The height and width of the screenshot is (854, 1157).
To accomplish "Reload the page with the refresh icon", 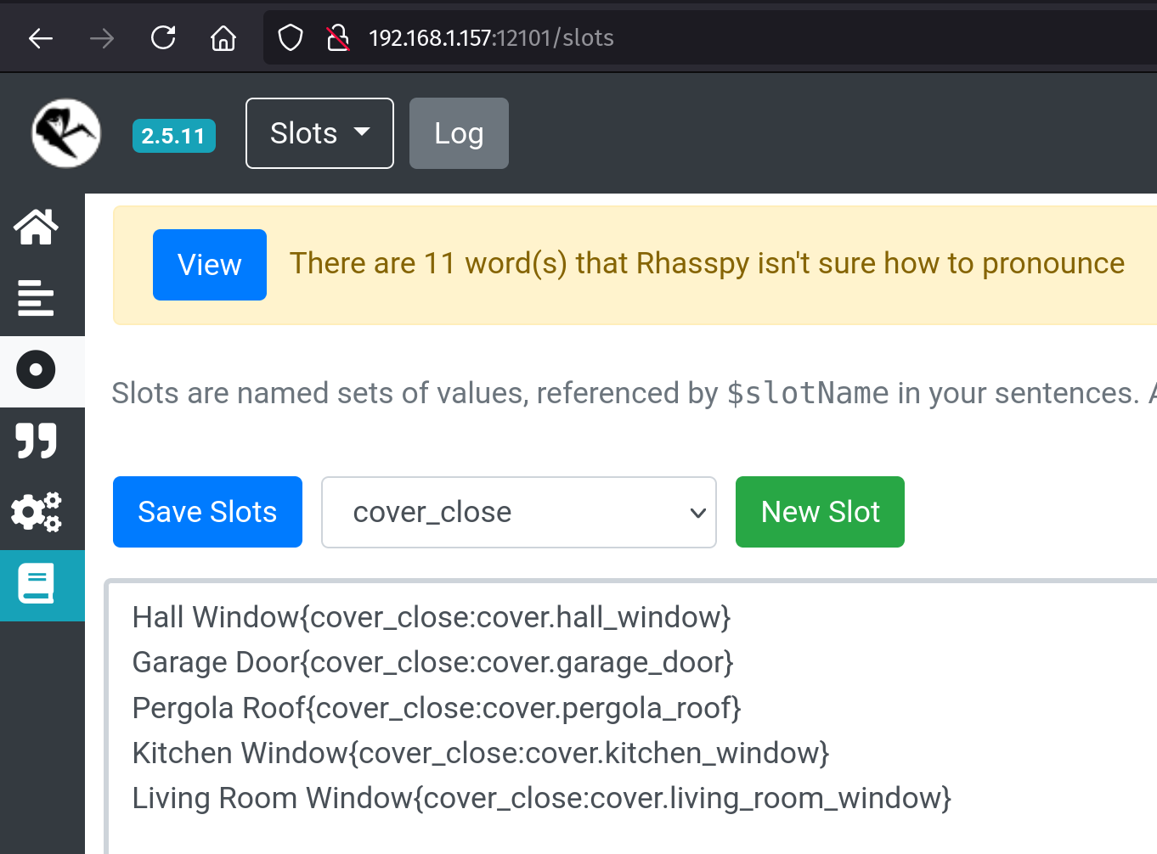I will click(x=162, y=37).
